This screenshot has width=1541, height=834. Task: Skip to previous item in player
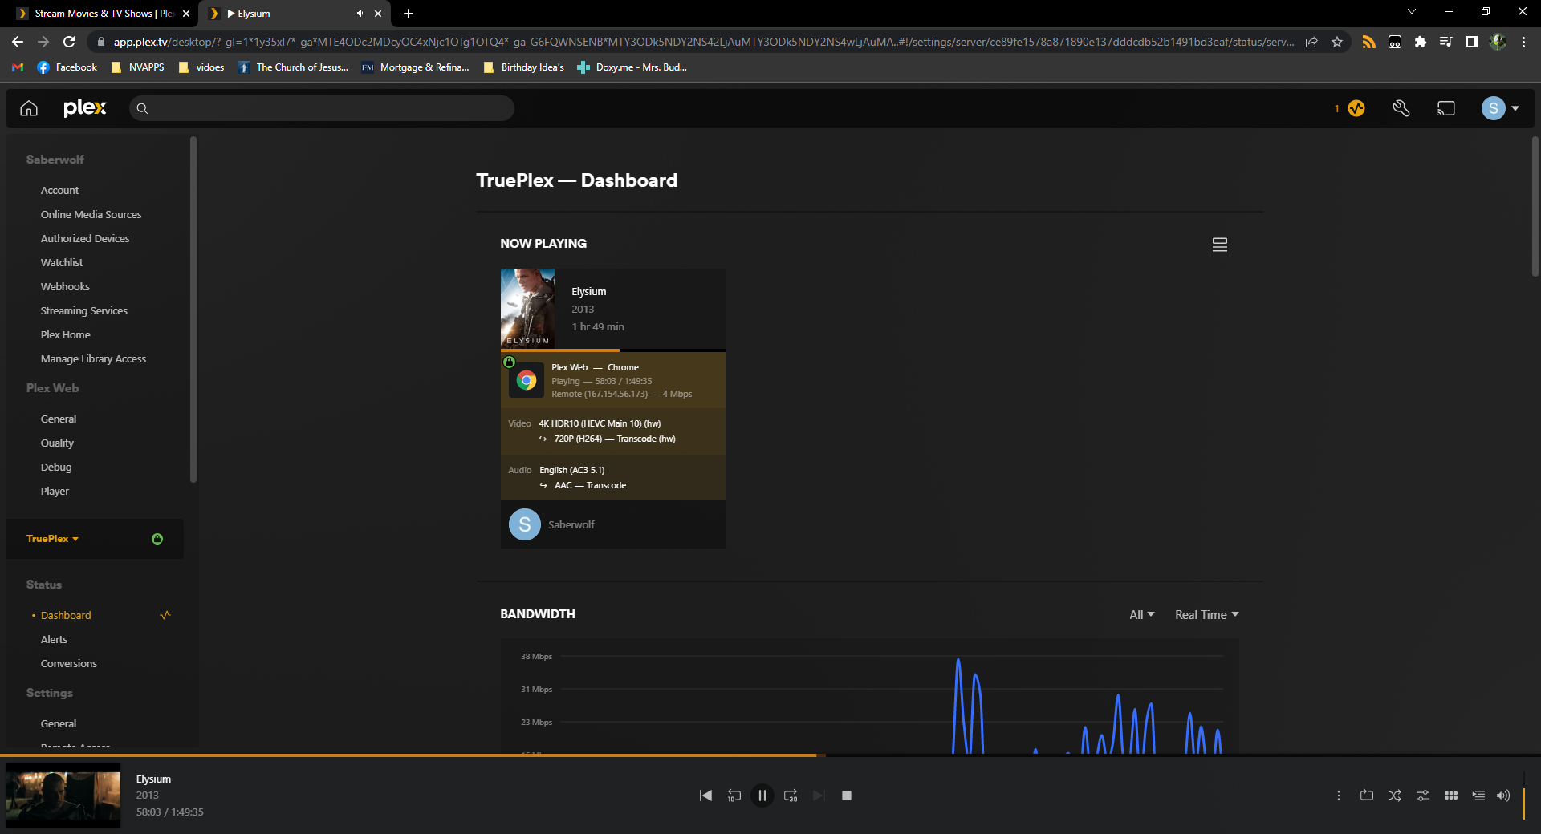coord(705,796)
